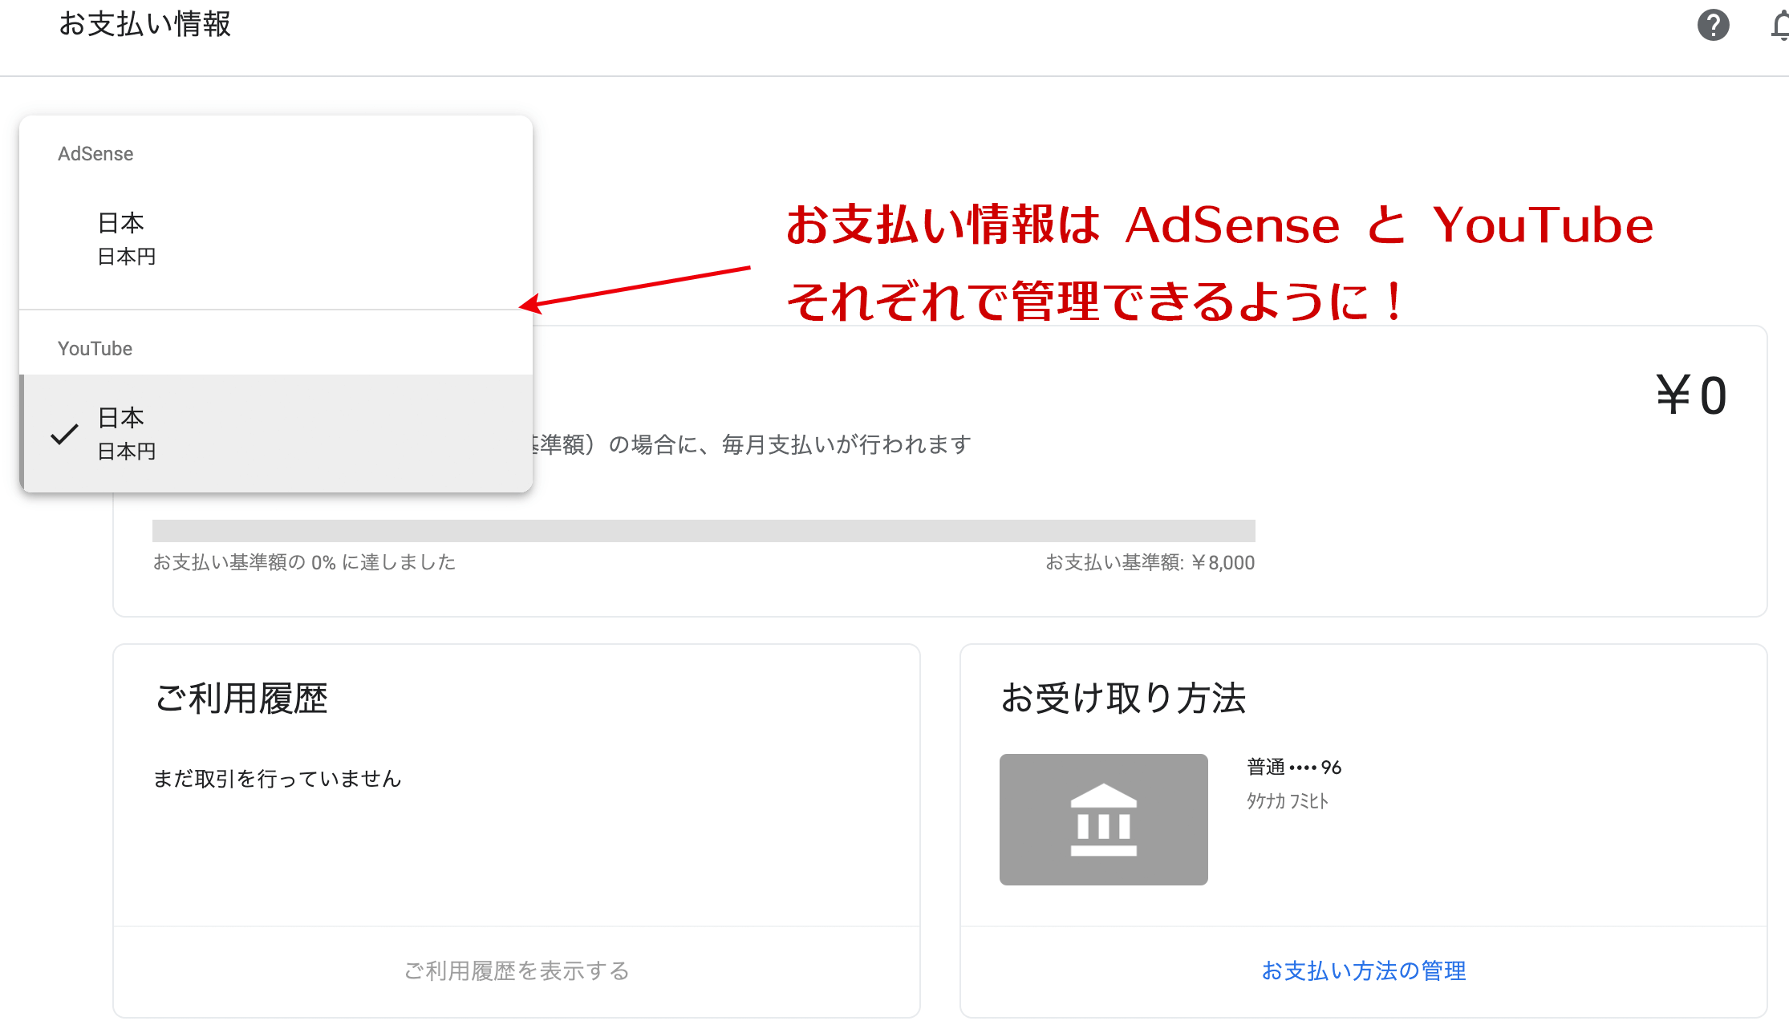Click the ご利用履歴 card heading
This screenshot has width=1789, height=1029.
241,698
